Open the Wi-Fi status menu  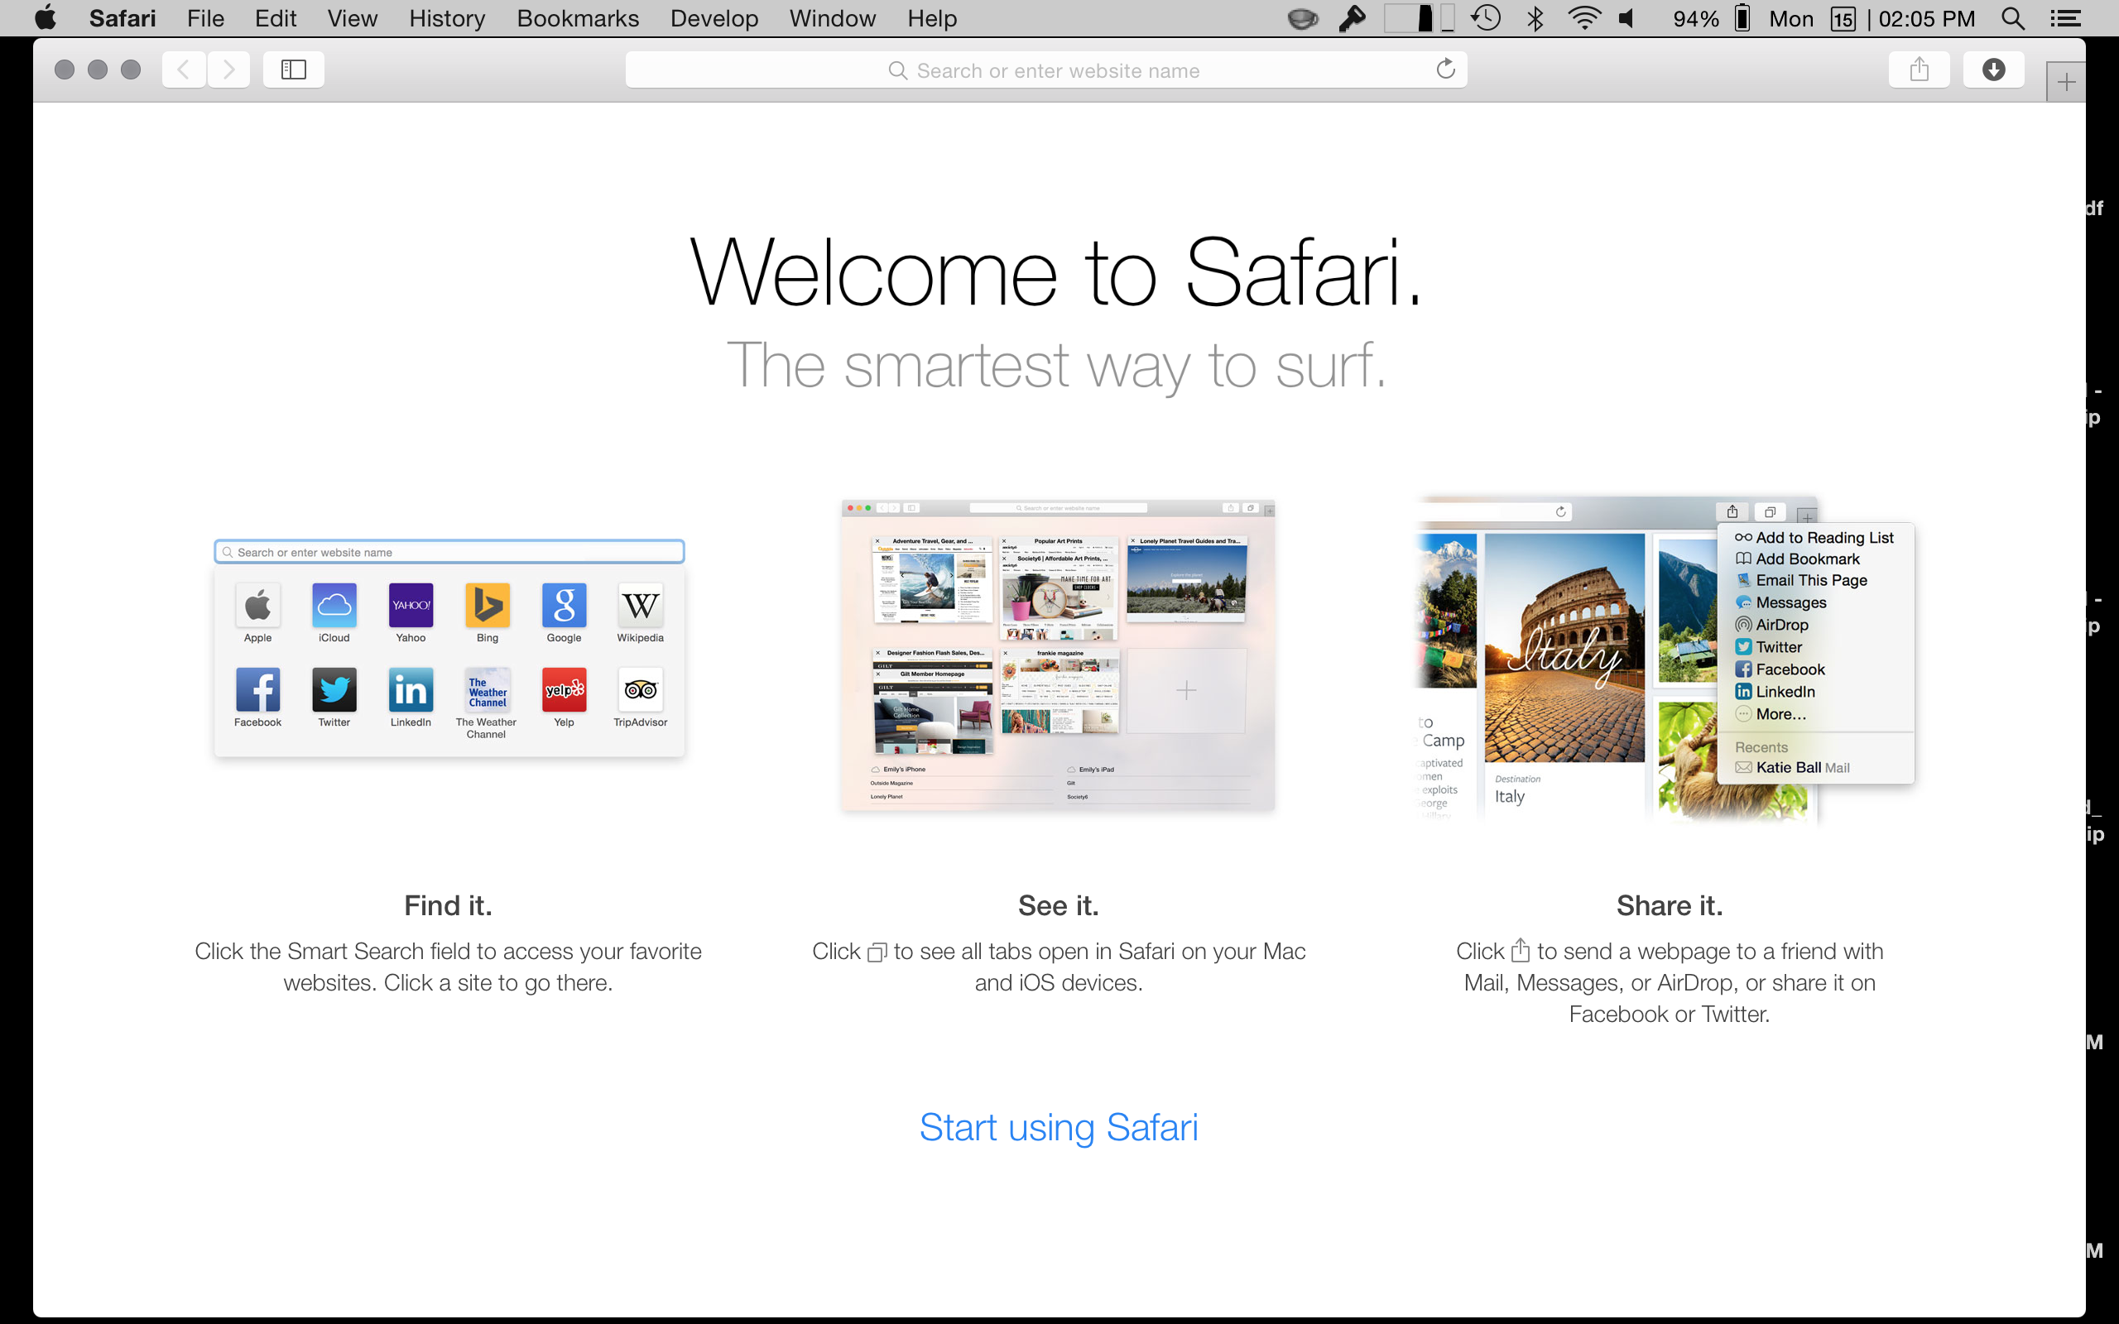click(x=1584, y=18)
